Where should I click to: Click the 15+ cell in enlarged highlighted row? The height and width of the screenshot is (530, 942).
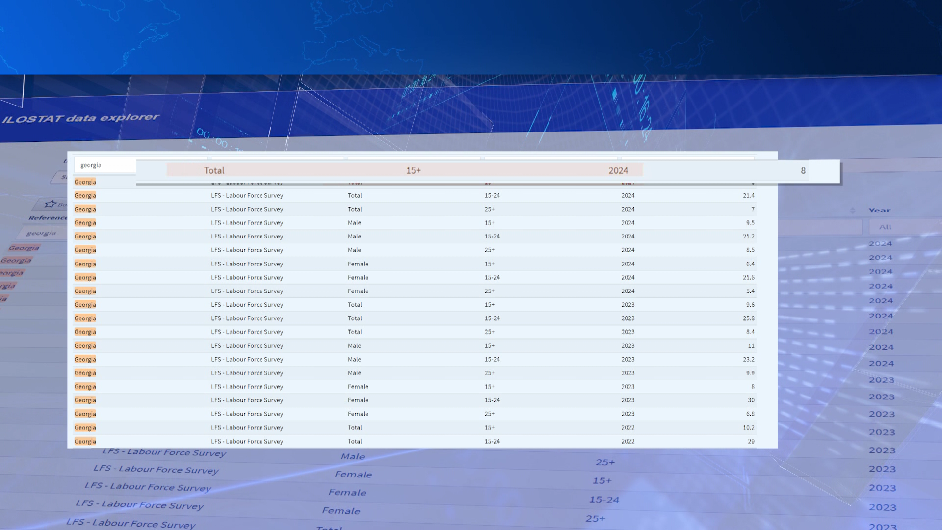[413, 170]
